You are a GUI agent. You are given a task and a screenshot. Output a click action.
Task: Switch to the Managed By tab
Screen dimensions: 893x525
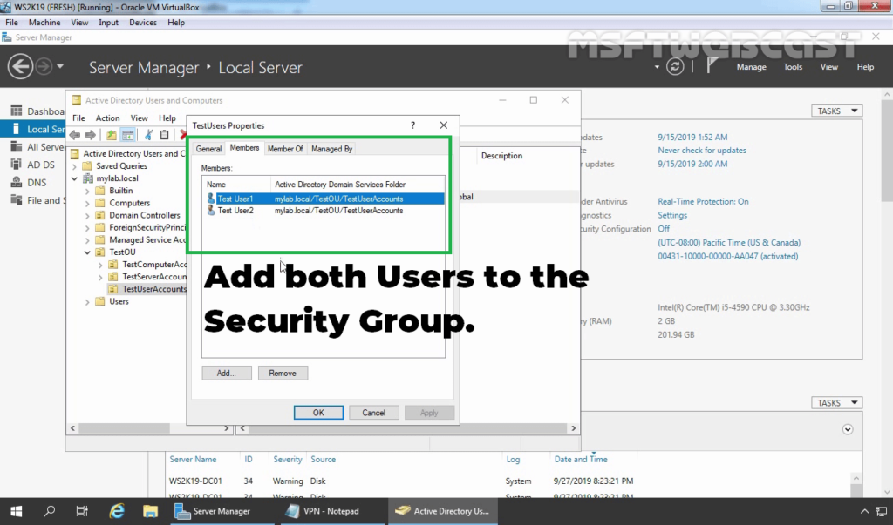click(x=331, y=149)
